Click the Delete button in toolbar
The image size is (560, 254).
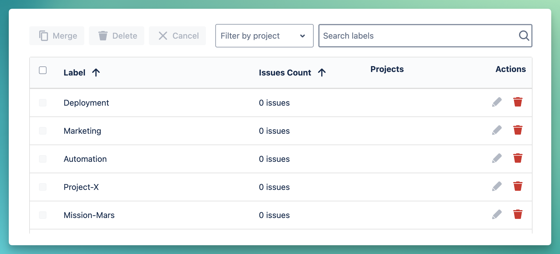click(116, 36)
